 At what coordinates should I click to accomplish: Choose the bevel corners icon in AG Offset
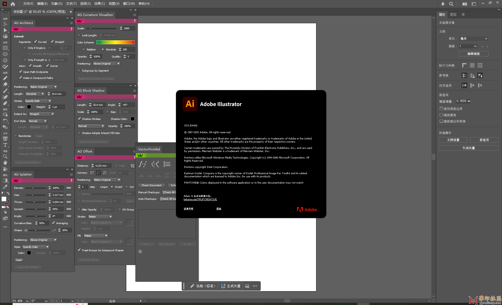(x=105, y=173)
